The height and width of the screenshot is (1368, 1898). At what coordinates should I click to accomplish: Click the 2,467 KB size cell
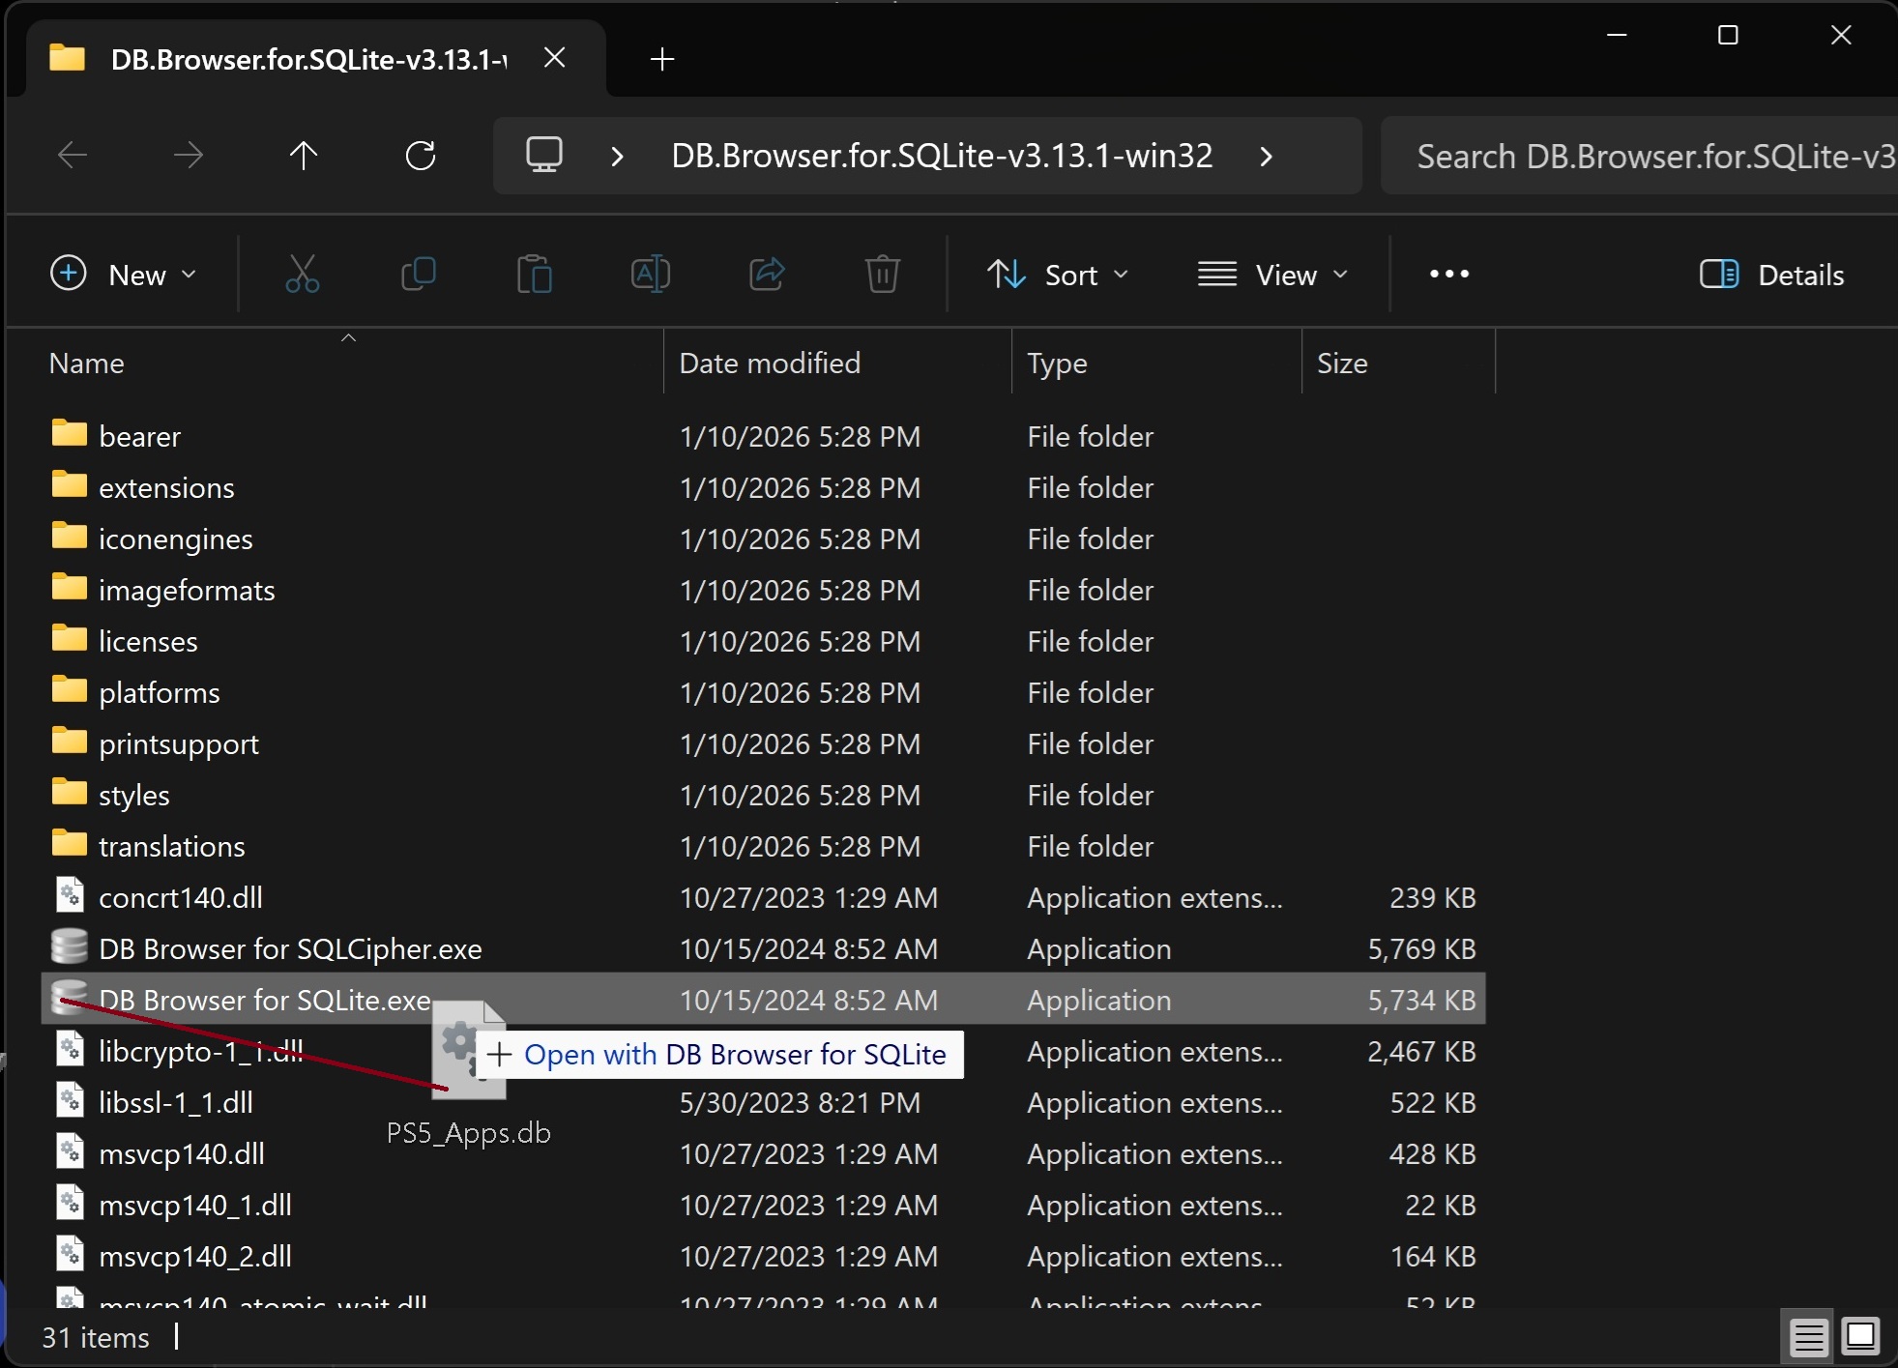(x=1421, y=1052)
